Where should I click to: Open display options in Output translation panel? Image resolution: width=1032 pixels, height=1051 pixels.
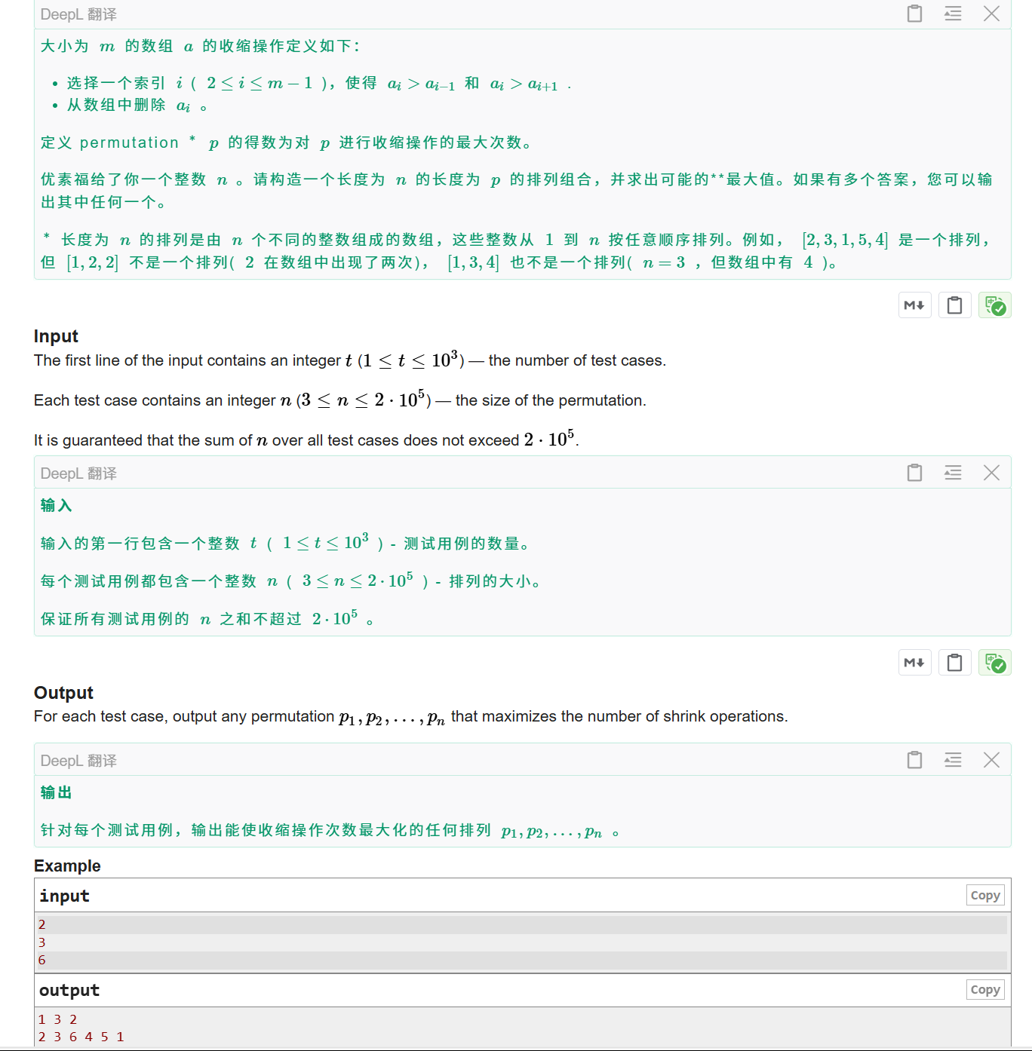(952, 760)
